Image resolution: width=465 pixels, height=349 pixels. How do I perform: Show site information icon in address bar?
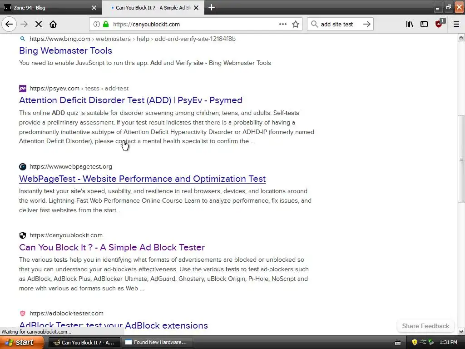(96, 25)
